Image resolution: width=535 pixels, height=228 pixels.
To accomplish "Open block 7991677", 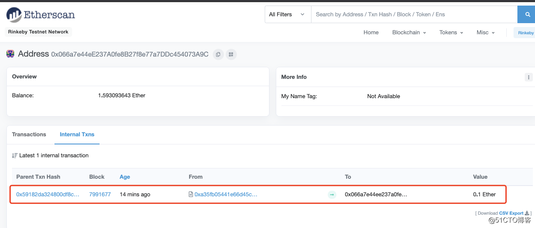I will click(100, 195).
